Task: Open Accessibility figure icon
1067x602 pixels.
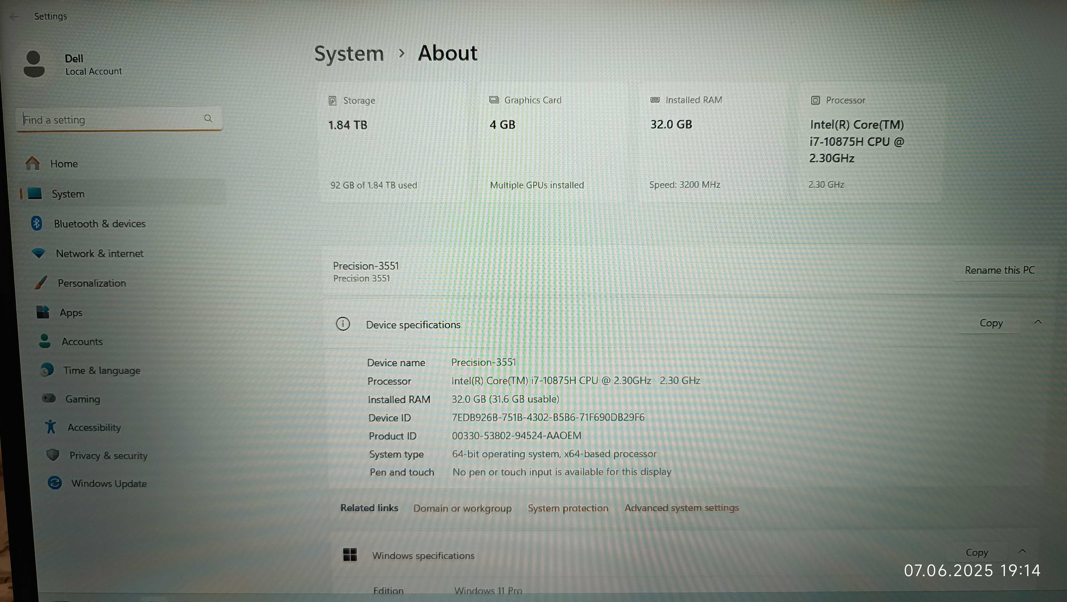Action: (50, 426)
